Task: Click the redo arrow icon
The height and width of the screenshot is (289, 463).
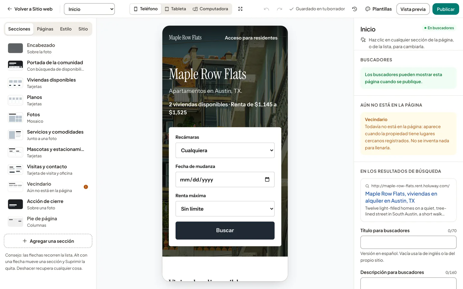Action: coord(279,9)
